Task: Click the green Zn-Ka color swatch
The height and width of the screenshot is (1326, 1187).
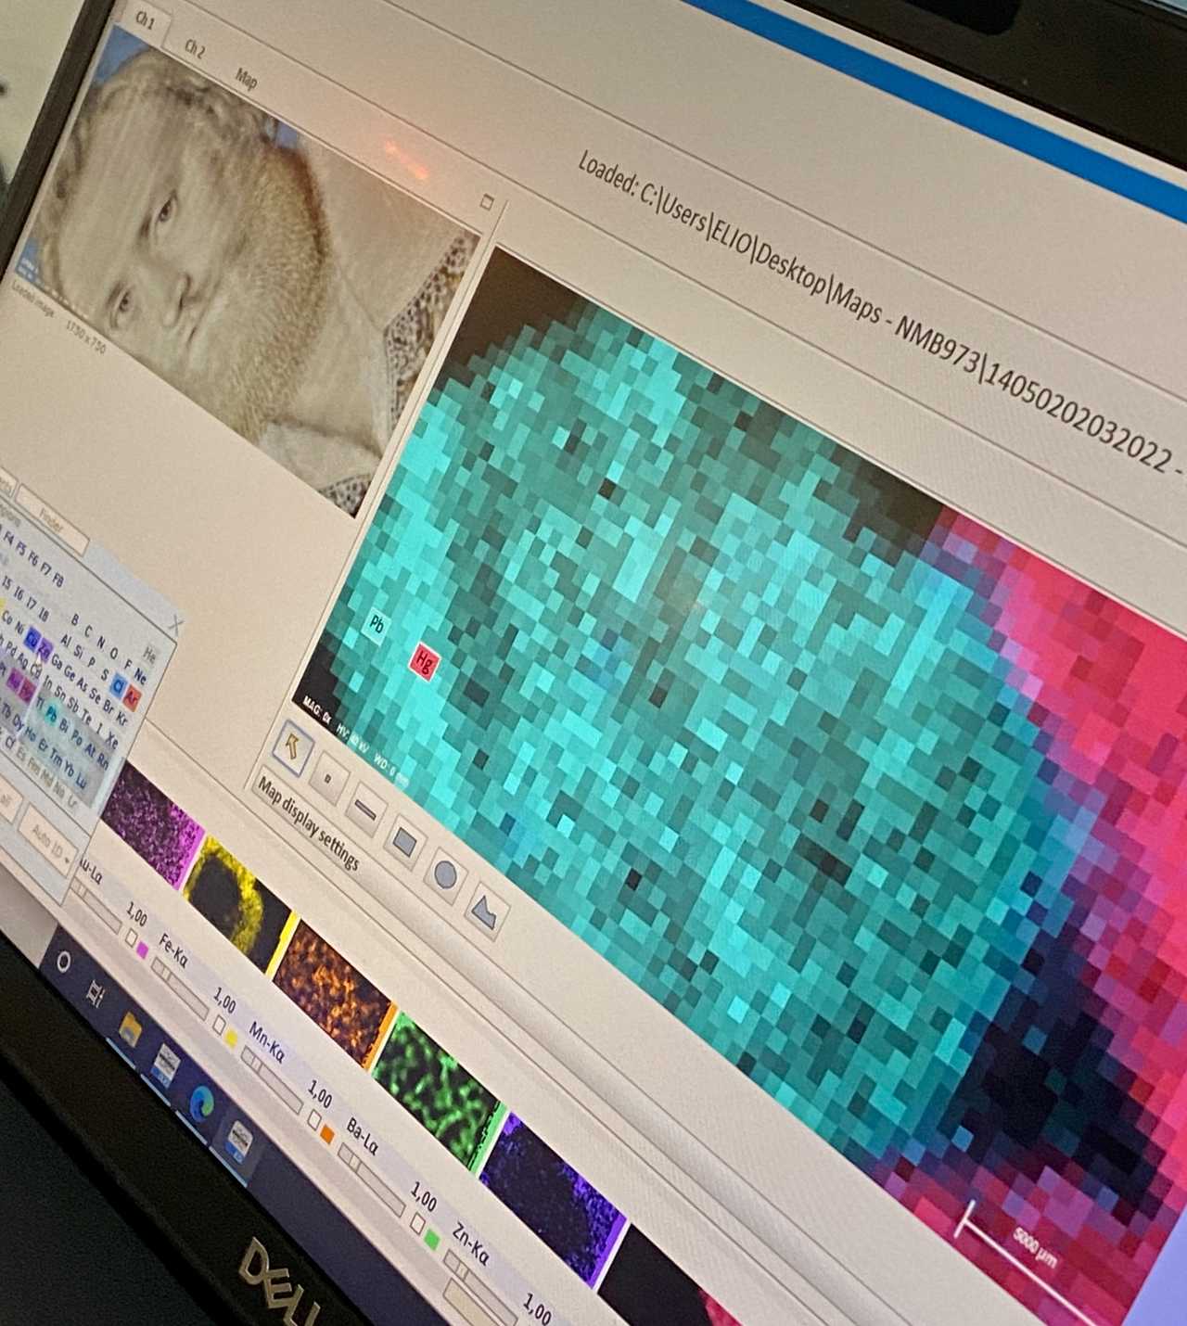Action: (x=430, y=1240)
